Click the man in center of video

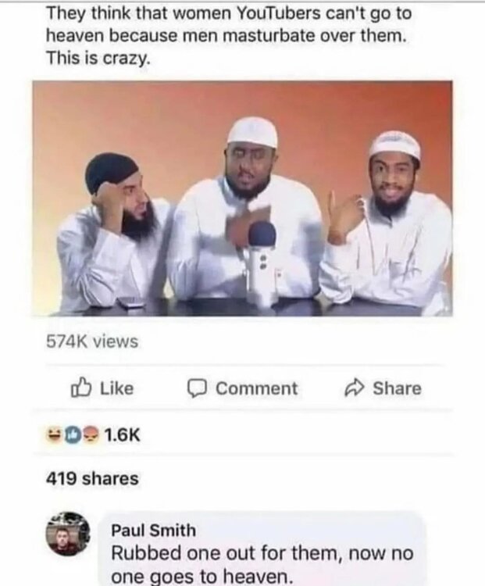pyautogui.click(x=247, y=209)
